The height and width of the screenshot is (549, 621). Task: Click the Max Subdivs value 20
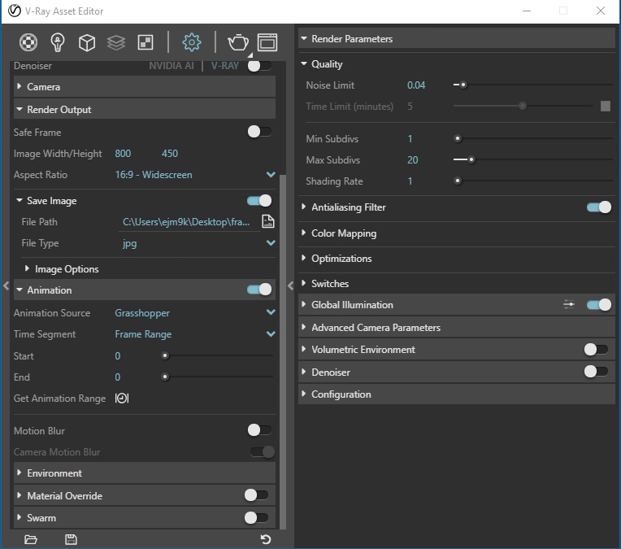tap(412, 159)
